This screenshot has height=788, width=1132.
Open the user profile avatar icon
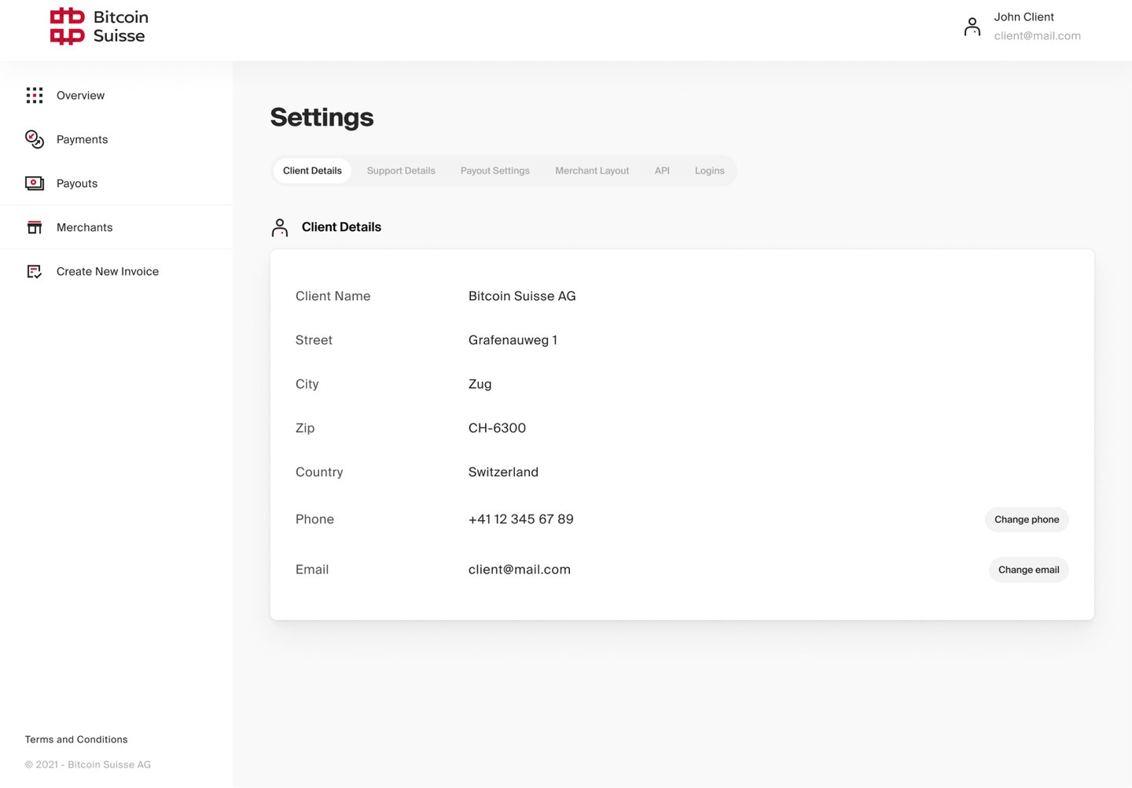click(972, 27)
